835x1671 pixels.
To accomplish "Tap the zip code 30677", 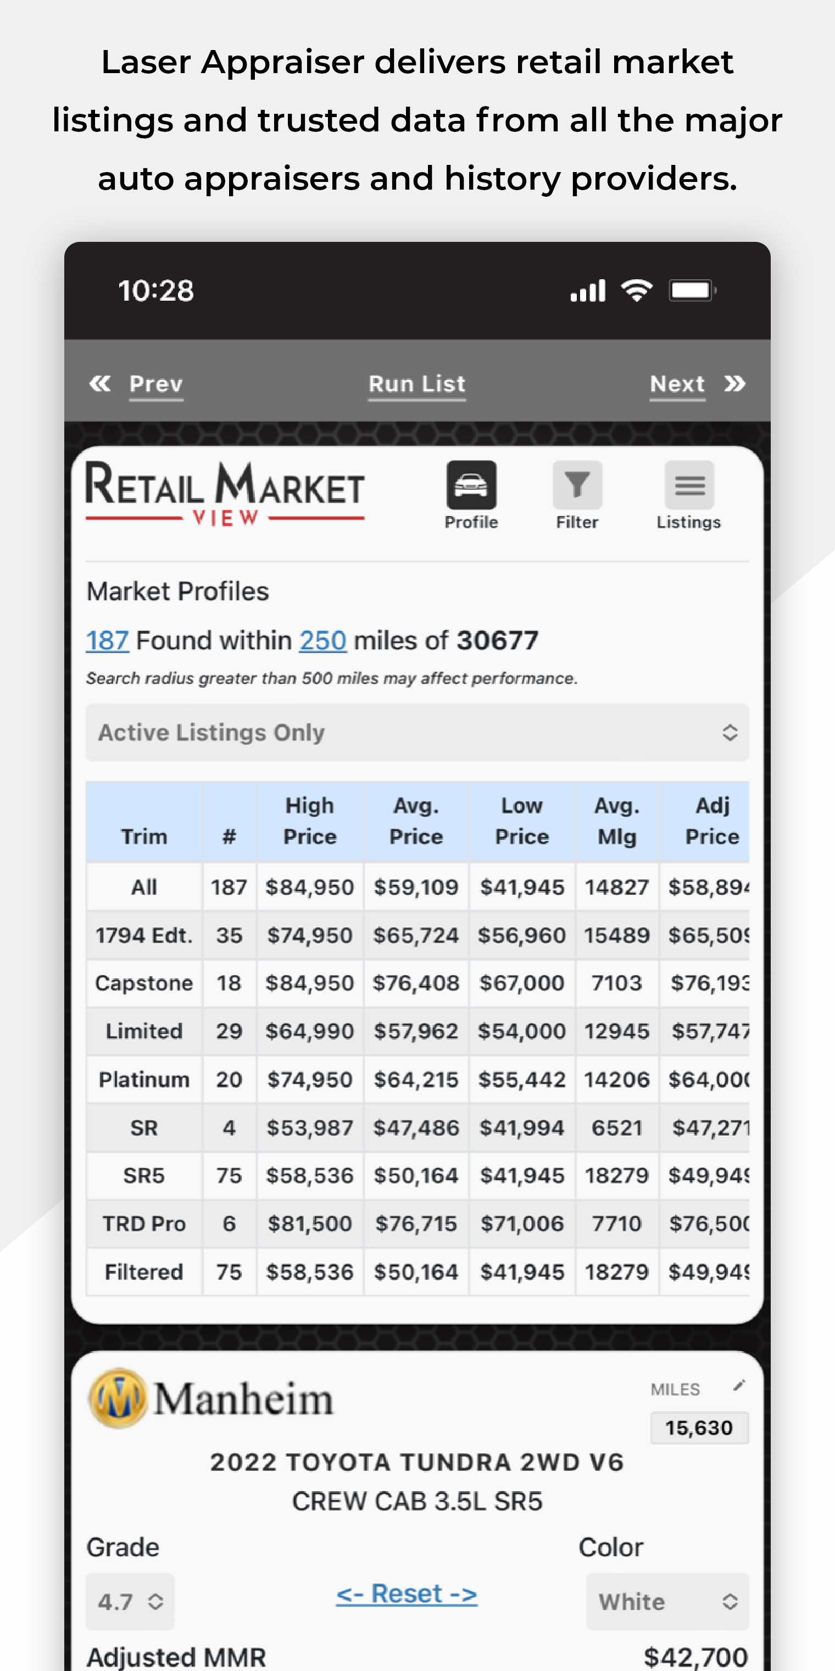I will point(497,641).
